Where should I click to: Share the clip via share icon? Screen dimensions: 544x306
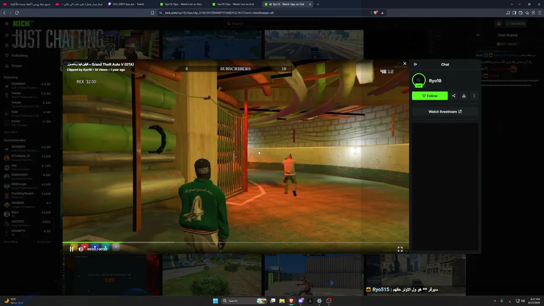click(453, 96)
